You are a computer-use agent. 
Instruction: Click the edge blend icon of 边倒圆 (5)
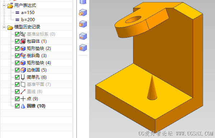23,70
